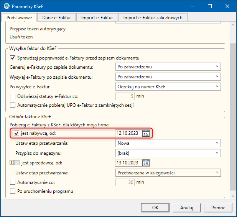237x217 pixels.
Task: Check the Po uruchomieniu programu option
Action: [x=13, y=191]
